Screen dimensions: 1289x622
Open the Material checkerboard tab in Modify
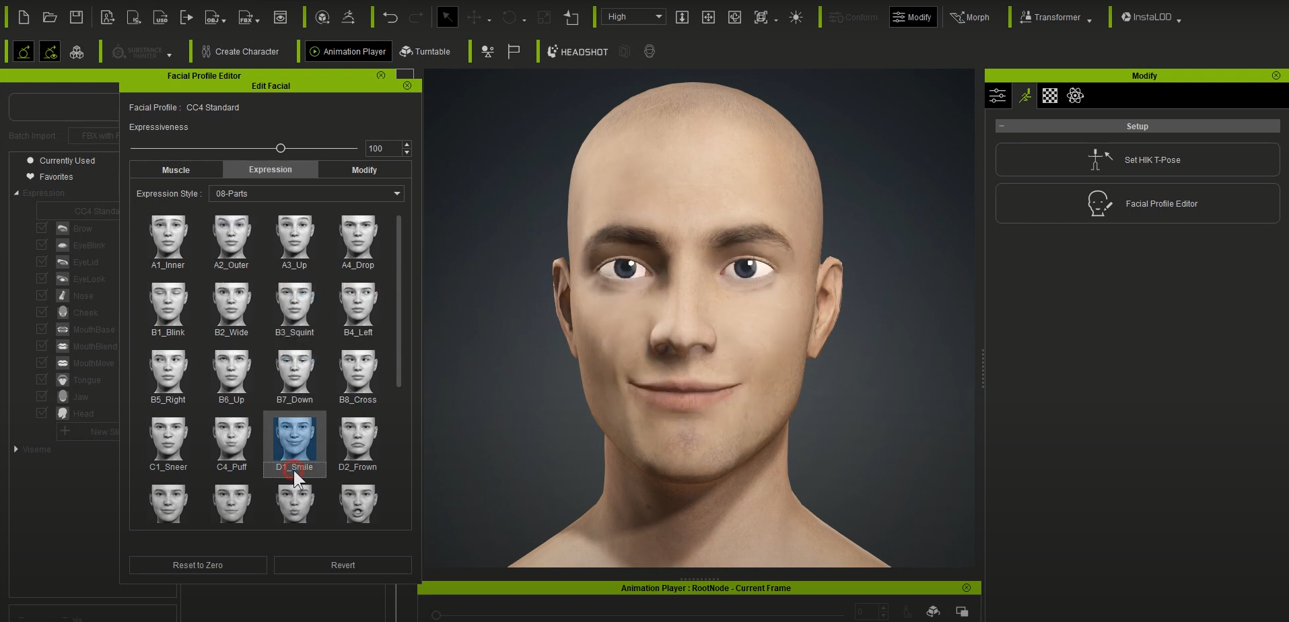click(x=1050, y=96)
